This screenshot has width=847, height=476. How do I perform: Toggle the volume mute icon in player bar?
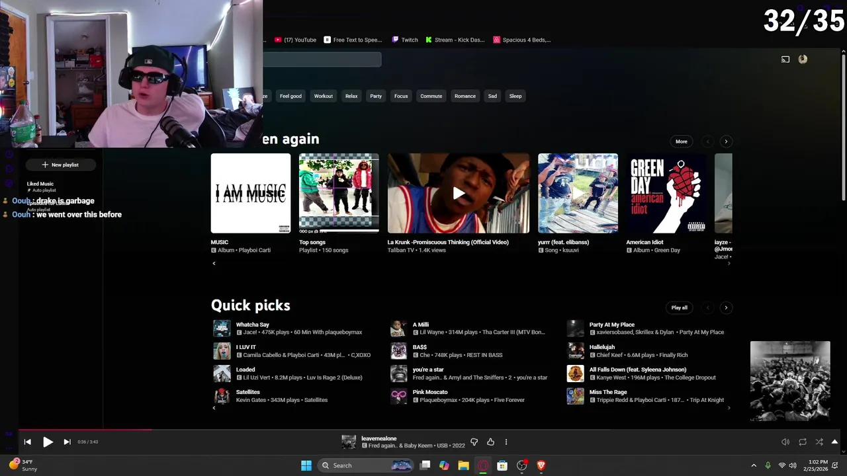click(x=785, y=442)
